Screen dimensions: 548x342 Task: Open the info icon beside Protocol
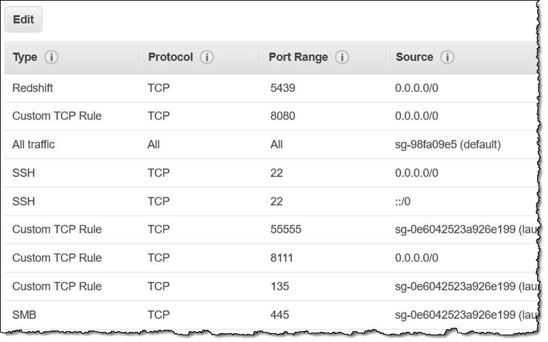pos(206,57)
